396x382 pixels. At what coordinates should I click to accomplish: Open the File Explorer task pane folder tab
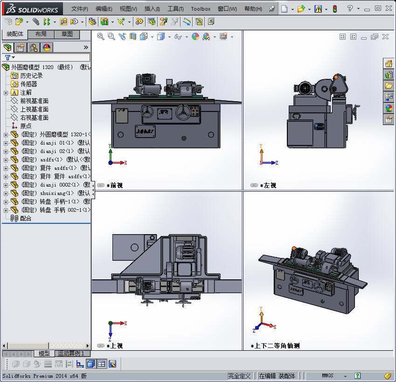(389, 86)
